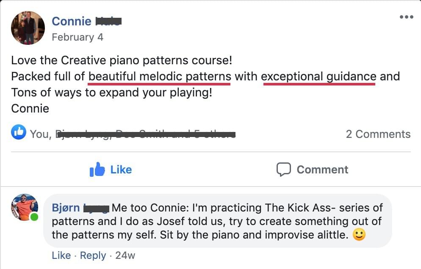
Task: Expand the 2 Comments link
Action: pyautogui.click(x=378, y=134)
